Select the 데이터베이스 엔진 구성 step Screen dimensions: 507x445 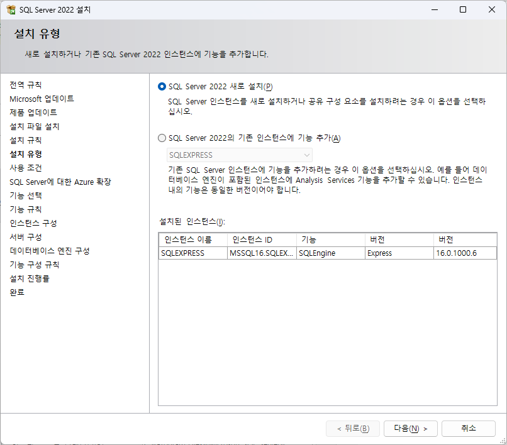[x=50, y=251]
